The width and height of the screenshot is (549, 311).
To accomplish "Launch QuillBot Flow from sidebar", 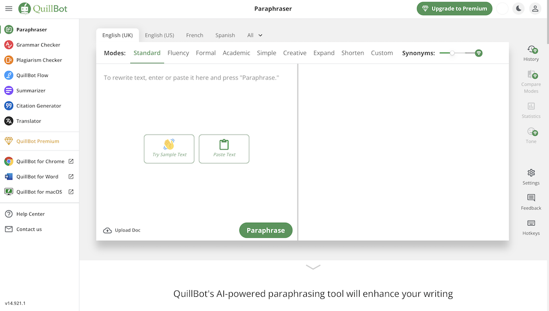I will (32, 76).
